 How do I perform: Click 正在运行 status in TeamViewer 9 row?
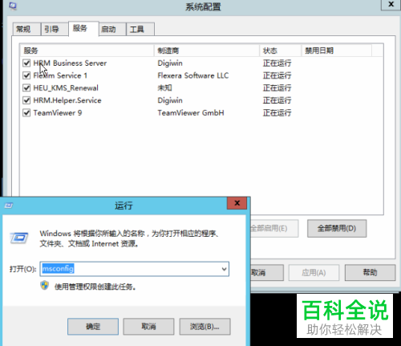[277, 113]
